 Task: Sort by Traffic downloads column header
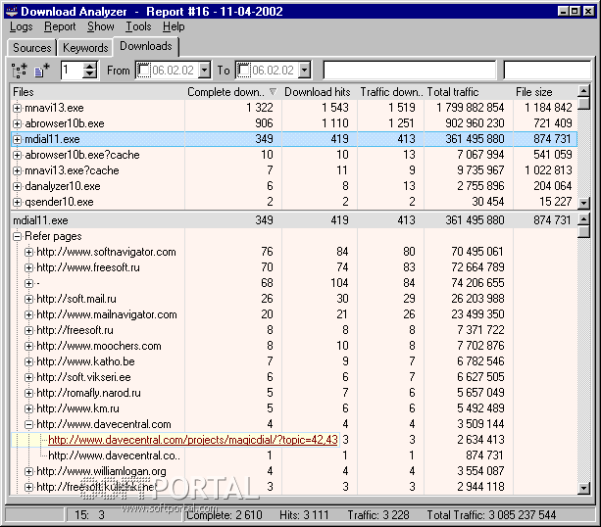point(390,92)
